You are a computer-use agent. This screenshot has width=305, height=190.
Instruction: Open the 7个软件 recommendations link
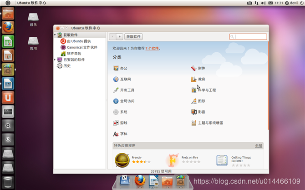click(x=152, y=48)
